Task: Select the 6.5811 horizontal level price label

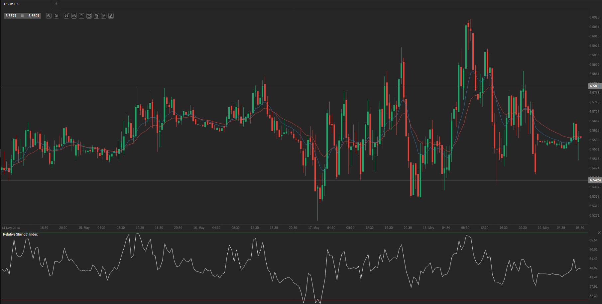Action: pos(595,86)
